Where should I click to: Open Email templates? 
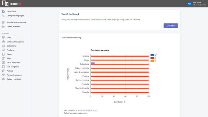[13, 62]
